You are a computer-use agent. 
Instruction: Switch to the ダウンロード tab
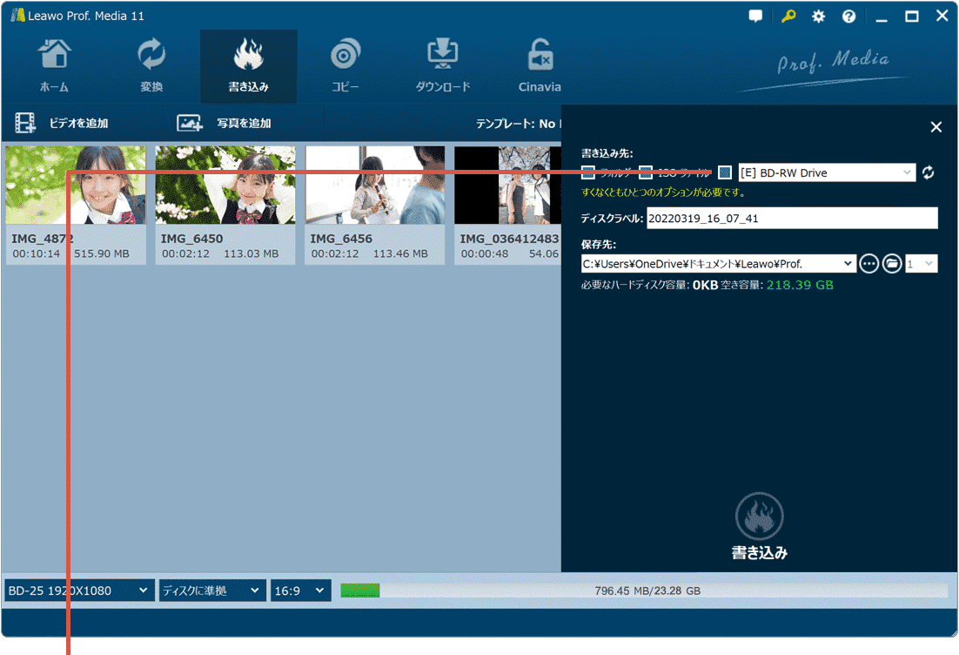[443, 66]
